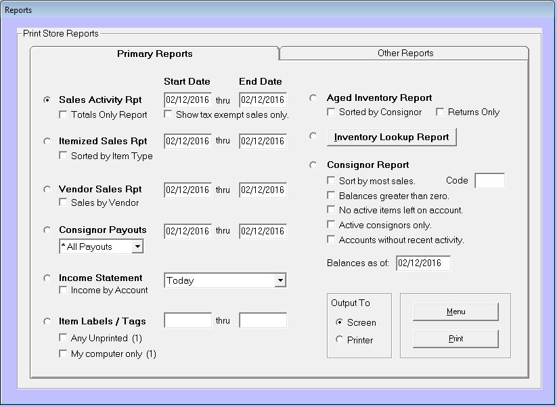Image resolution: width=557 pixels, height=407 pixels.
Task: Click the Vendor Sales end date field
Action: point(263,190)
